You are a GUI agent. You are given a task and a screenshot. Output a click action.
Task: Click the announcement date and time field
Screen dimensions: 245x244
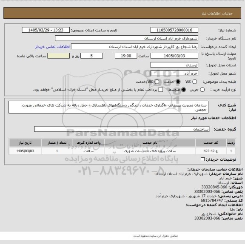click(46, 30)
